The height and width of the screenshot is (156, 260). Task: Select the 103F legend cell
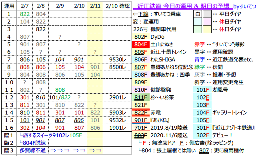coord(202,105)
